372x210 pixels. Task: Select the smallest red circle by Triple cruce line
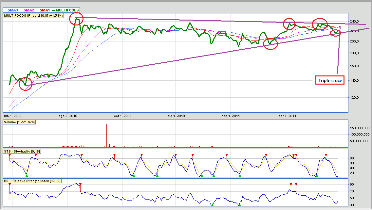point(335,32)
